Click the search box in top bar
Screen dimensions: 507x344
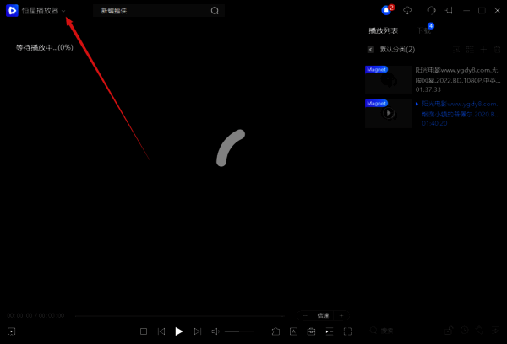point(156,11)
